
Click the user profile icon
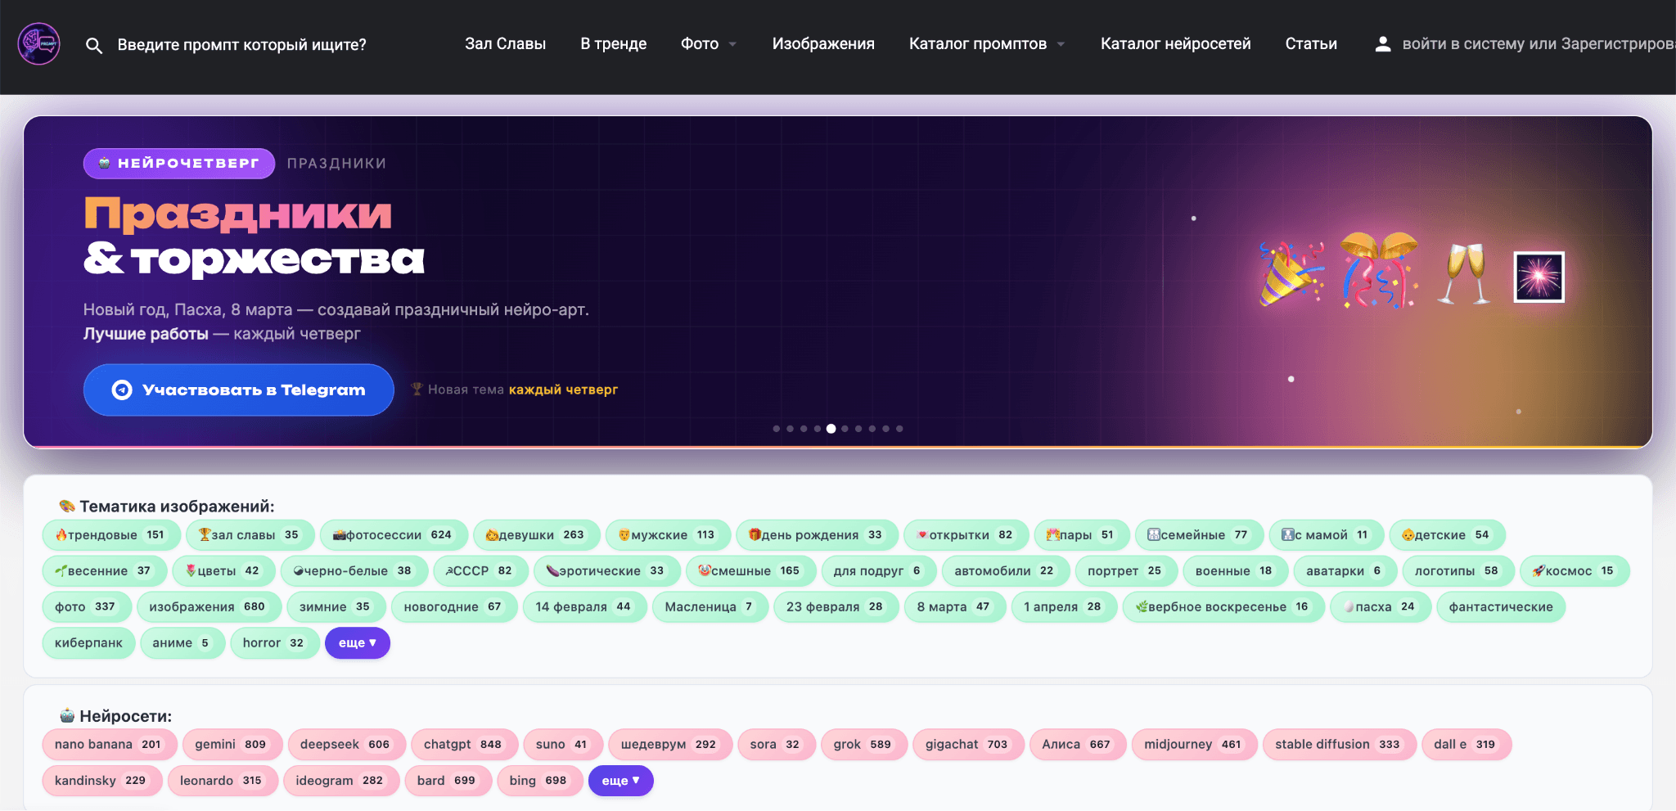coord(1382,44)
